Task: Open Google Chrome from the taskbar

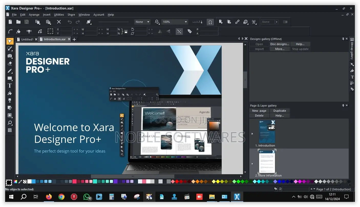Action: pyautogui.click(x=61, y=197)
